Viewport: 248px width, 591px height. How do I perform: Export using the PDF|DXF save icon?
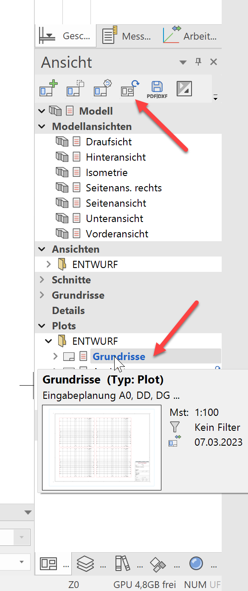(x=157, y=89)
